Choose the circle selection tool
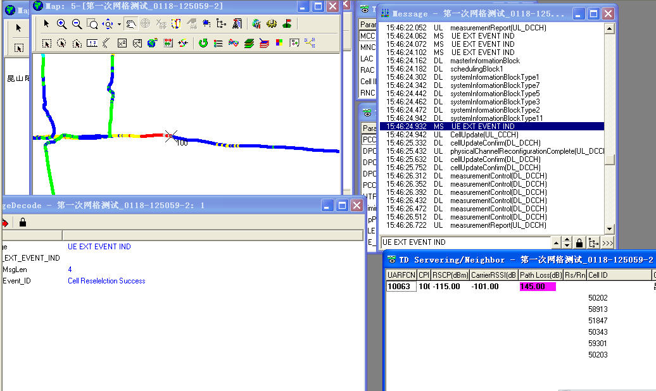Screen dimensions: 656x391 pos(61,43)
